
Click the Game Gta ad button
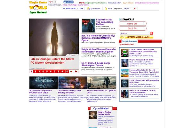132,24
